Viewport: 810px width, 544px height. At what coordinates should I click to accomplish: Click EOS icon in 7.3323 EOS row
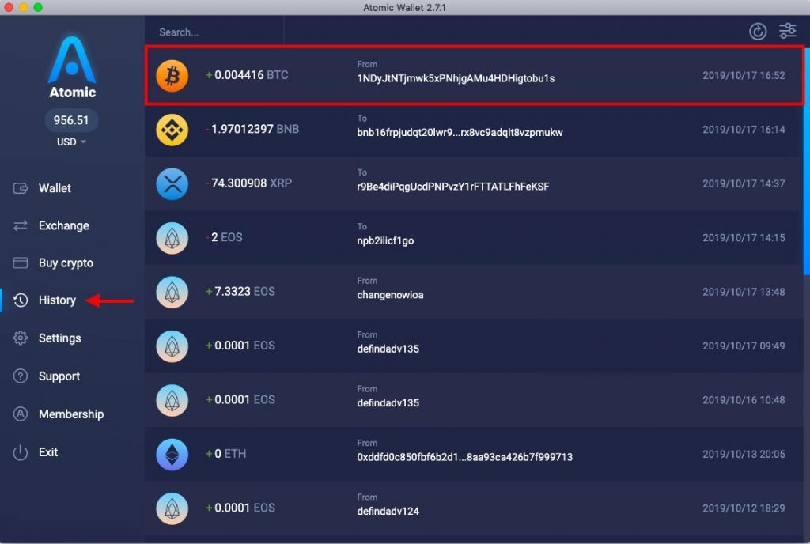[172, 292]
